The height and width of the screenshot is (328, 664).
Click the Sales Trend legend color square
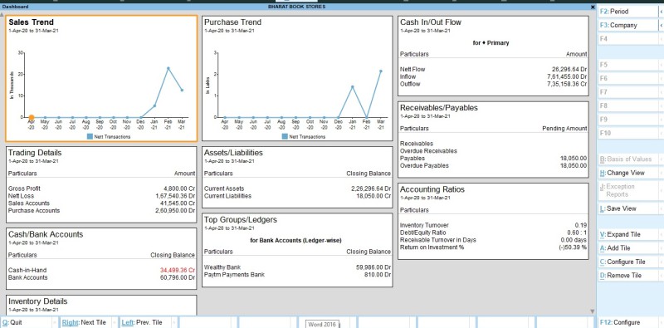[x=90, y=136]
